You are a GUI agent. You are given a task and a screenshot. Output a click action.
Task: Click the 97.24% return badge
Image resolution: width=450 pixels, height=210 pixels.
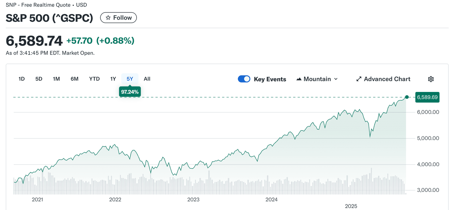click(x=130, y=92)
